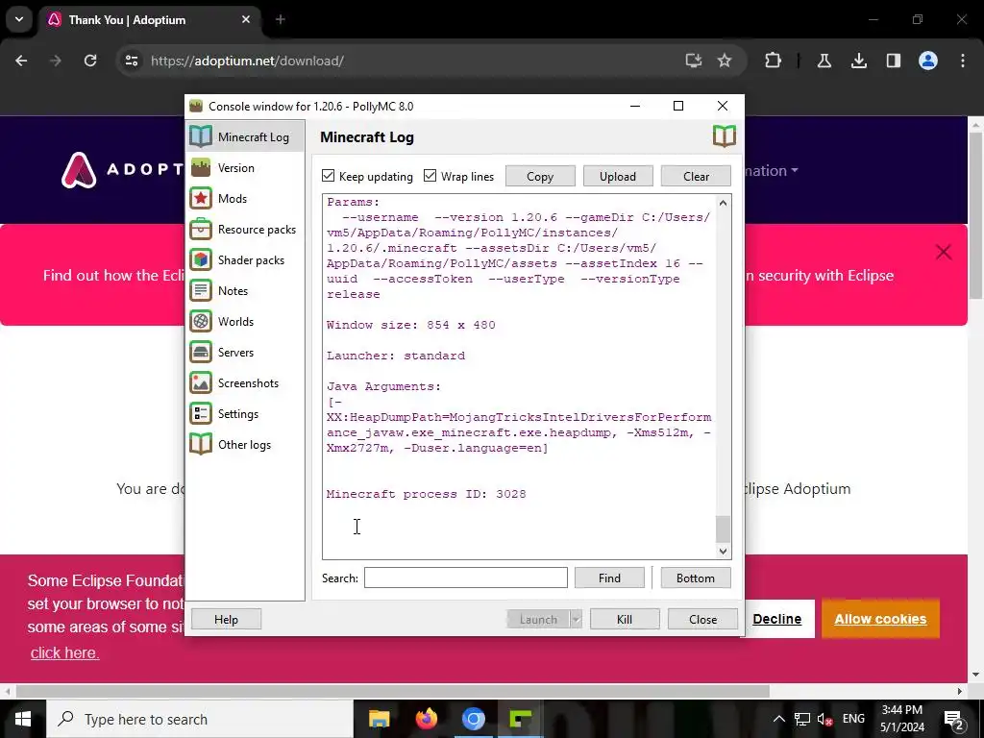
Task: Click Allow cookies button
Action: pyautogui.click(x=880, y=619)
